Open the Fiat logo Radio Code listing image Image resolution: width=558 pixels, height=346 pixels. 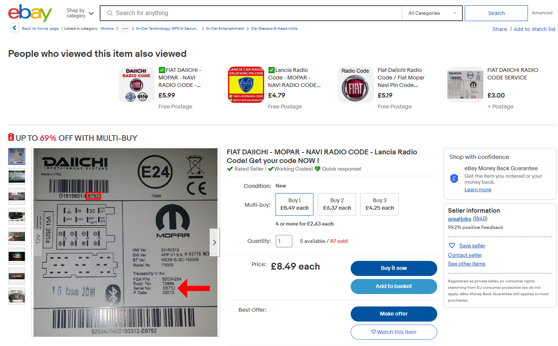[x=356, y=85]
